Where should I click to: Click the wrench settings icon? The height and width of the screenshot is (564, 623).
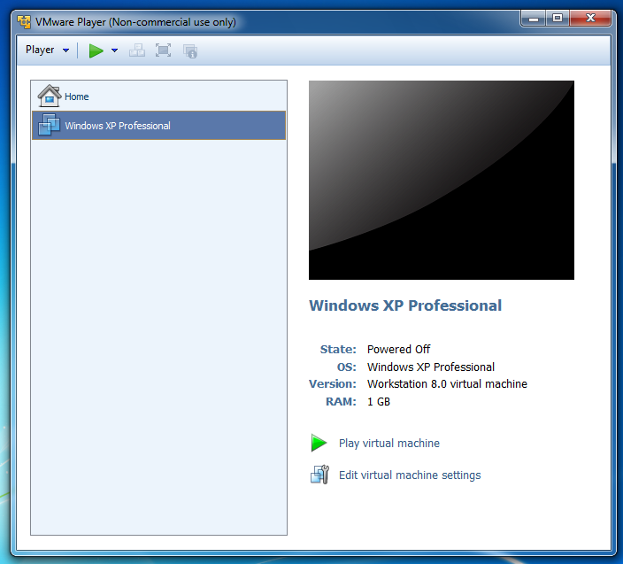(x=319, y=475)
